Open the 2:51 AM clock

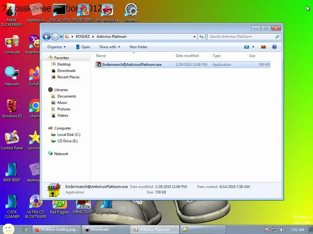[x=297, y=230]
